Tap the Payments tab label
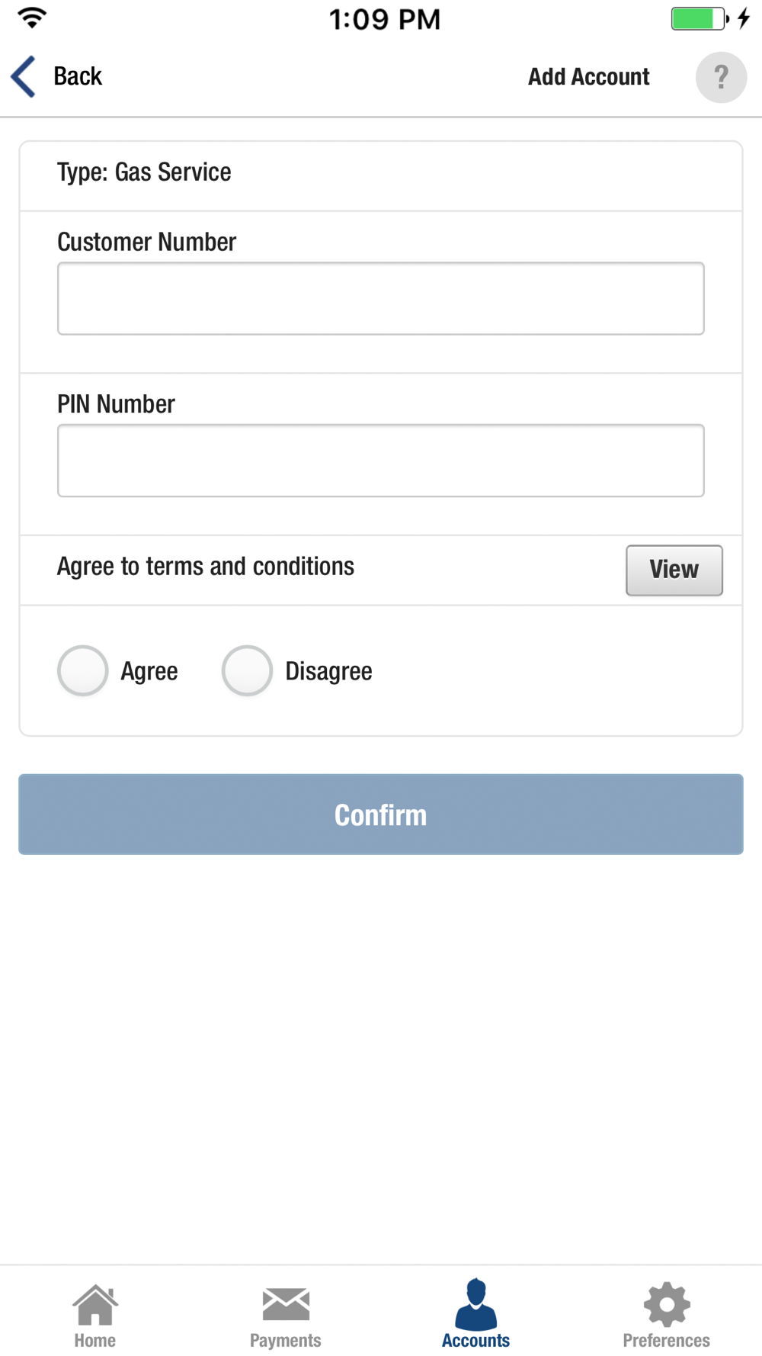762x1356 pixels. [x=286, y=1340]
